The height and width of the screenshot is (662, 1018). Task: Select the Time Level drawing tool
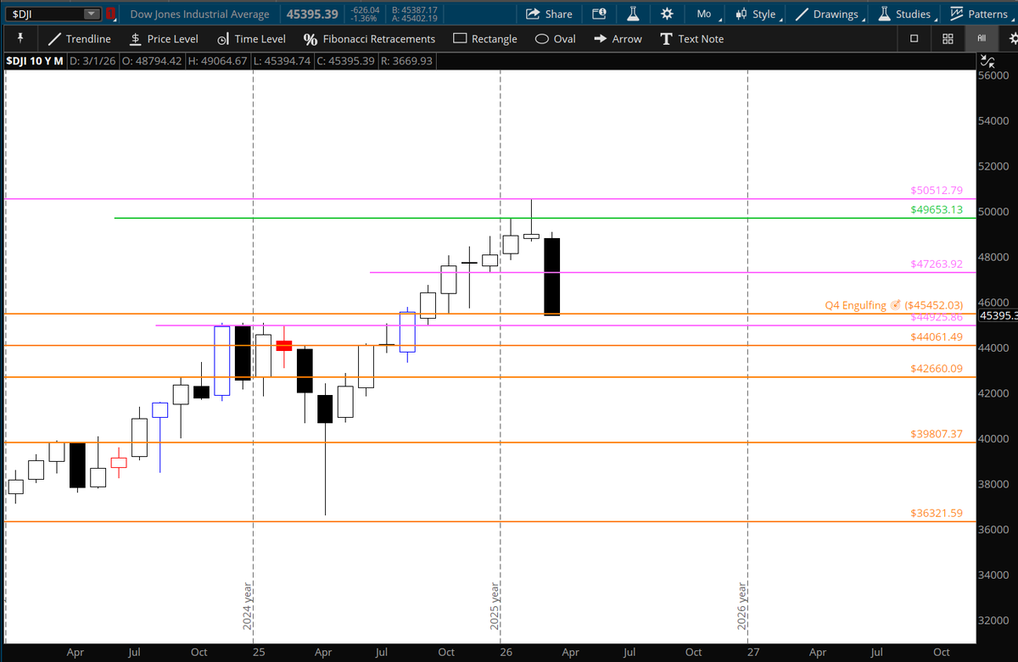pyautogui.click(x=251, y=39)
